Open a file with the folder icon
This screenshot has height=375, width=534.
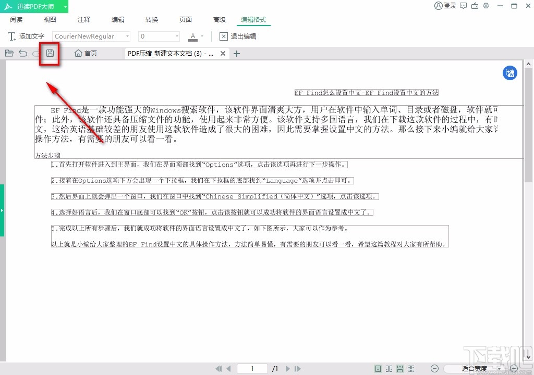[x=9, y=53]
